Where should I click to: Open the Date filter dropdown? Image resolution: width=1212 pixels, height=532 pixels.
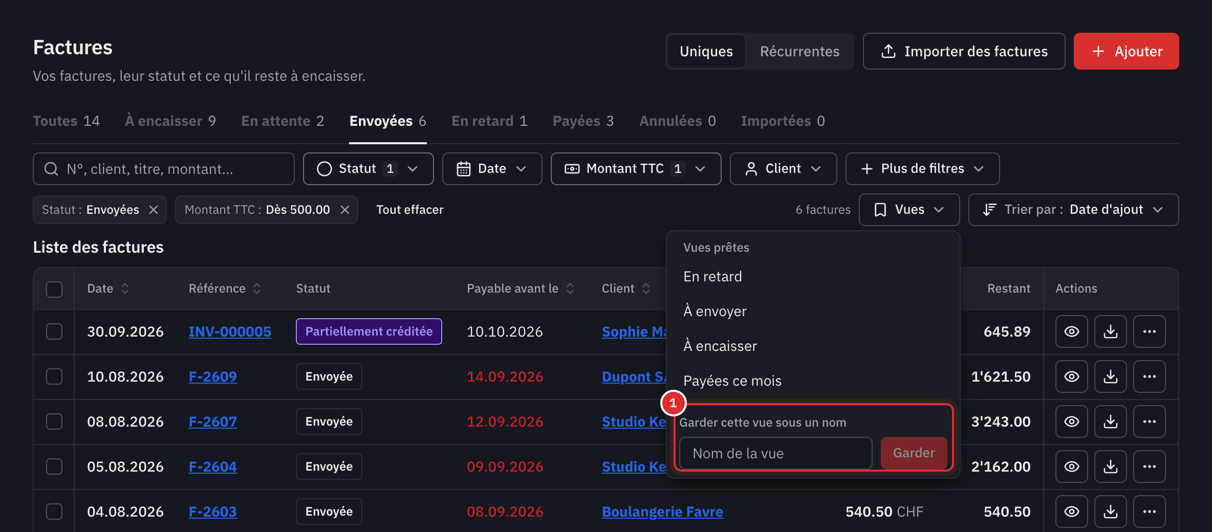pyautogui.click(x=492, y=169)
